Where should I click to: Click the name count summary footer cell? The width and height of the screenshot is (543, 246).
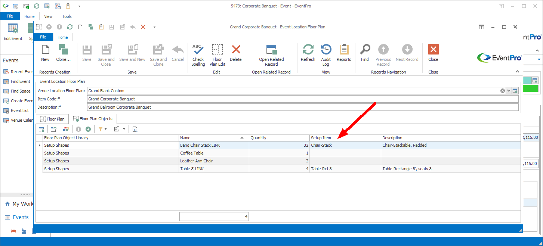tap(214, 217)
